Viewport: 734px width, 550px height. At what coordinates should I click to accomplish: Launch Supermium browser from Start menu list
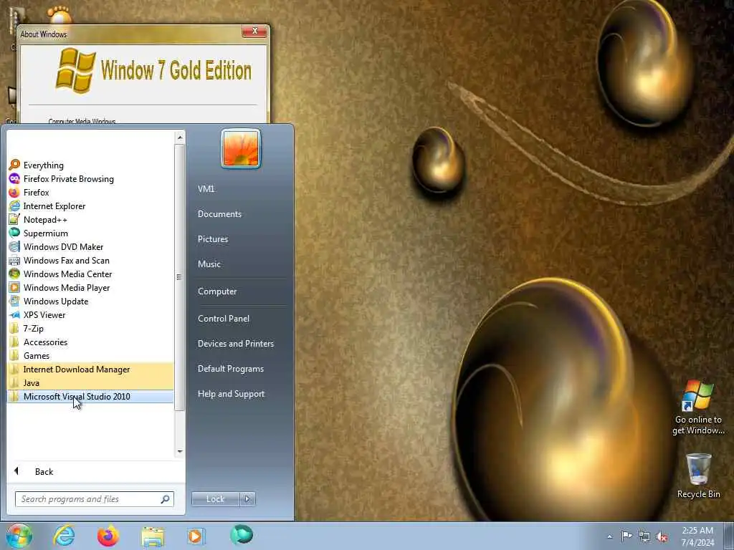(90, 233)
